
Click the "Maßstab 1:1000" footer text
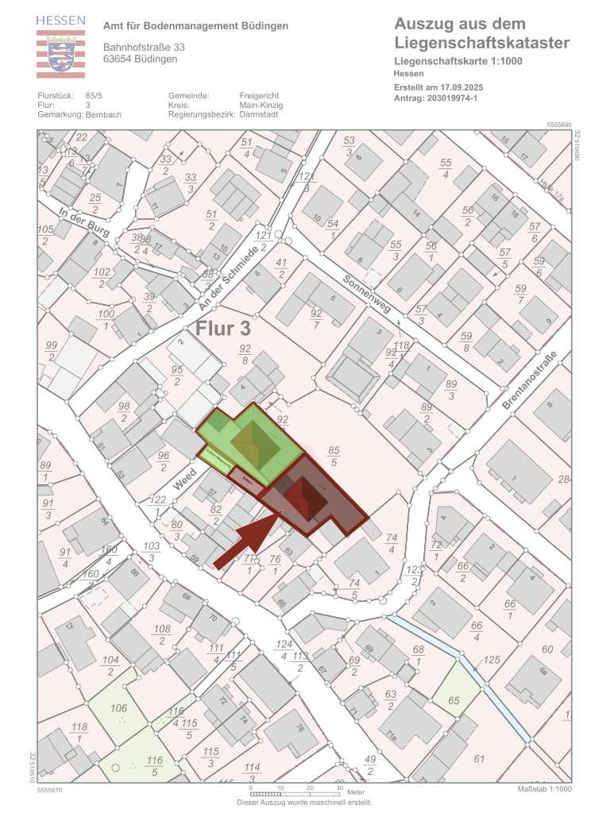[545, 789]
